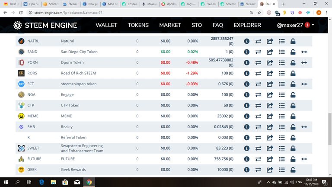Click the -1.29% change for RORS
This screenshot has height=187, width=332.
[x=192, y=73]
